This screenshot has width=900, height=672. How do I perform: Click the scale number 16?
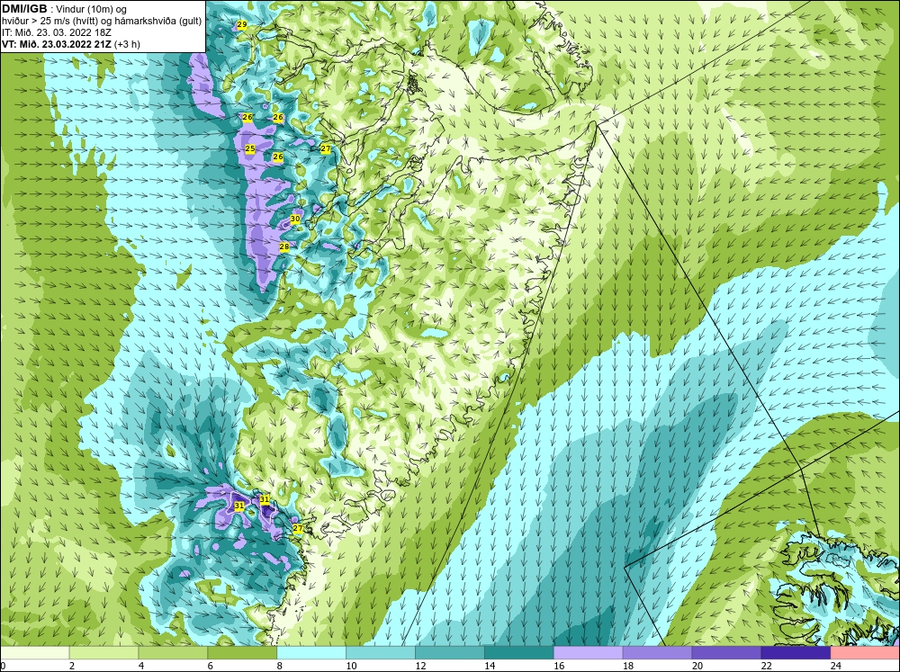pyautogui.click(x=559, y=666)
